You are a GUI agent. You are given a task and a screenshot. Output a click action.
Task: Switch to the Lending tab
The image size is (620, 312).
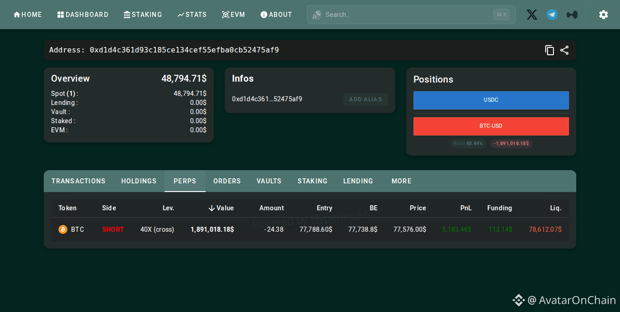358,181
